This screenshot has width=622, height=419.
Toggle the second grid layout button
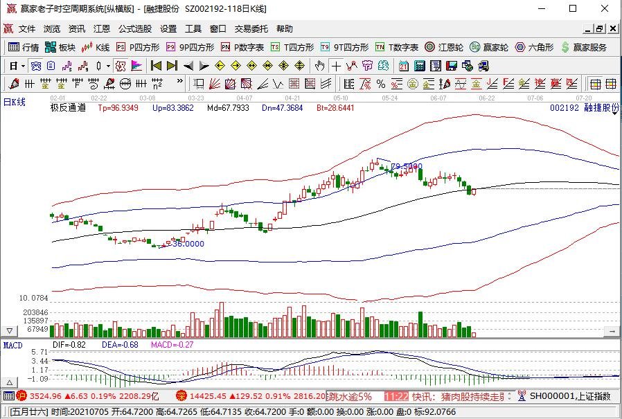coord(611,84)
